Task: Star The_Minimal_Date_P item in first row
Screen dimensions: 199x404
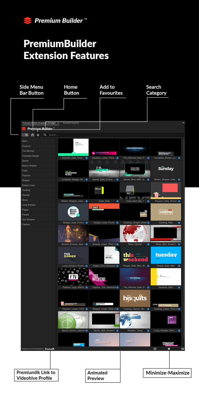Action: (148, 158)
